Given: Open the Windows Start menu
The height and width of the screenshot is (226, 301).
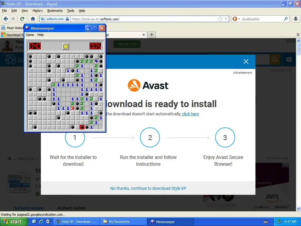Looking at the screenshot, I should click(x=14, y=222).
